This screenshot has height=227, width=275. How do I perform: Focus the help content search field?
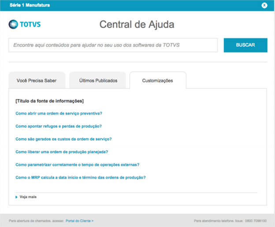pyautogui.click(x=113, y=45)
